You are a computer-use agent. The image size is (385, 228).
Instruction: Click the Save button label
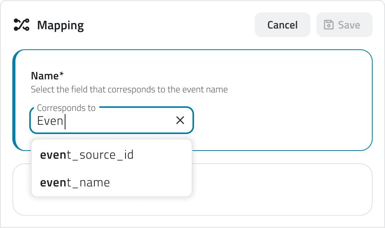pyautogui.click(x=349, y=25)
